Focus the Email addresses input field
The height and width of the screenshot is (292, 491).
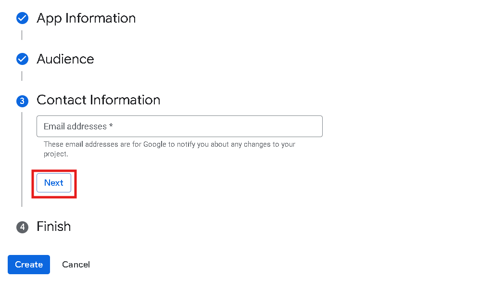point(179,127)
